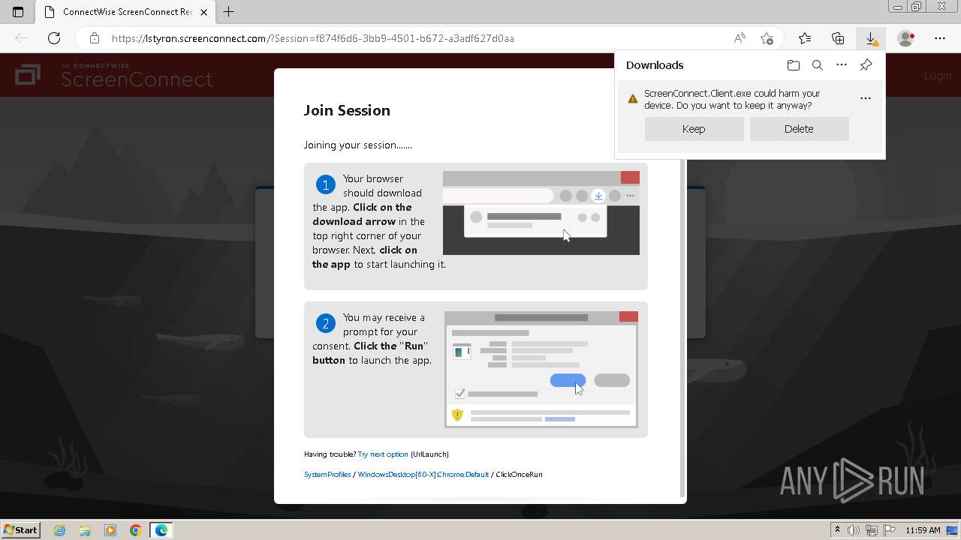
Task: Click the taskbar clock 11:59 AM
Action: point(923,530)
